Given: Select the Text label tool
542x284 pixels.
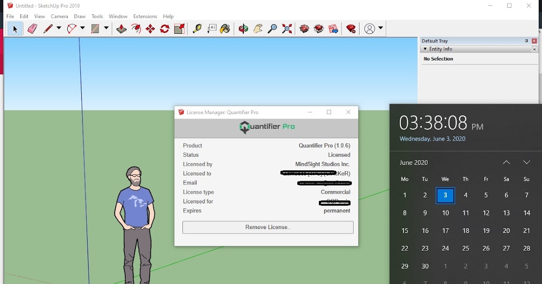Looking at the screenshot, I should coord(211,29).
